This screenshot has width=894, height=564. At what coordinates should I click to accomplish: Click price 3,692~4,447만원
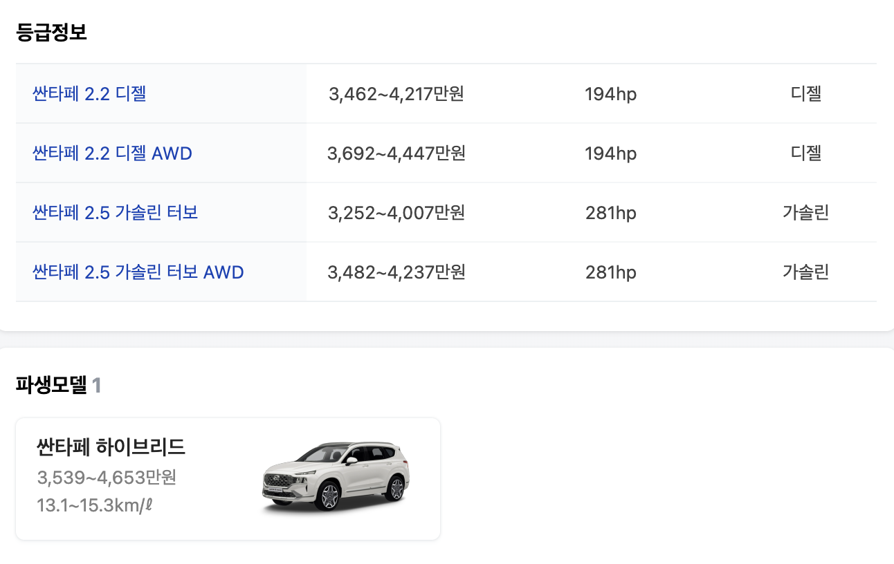click(x=396, y=153)
